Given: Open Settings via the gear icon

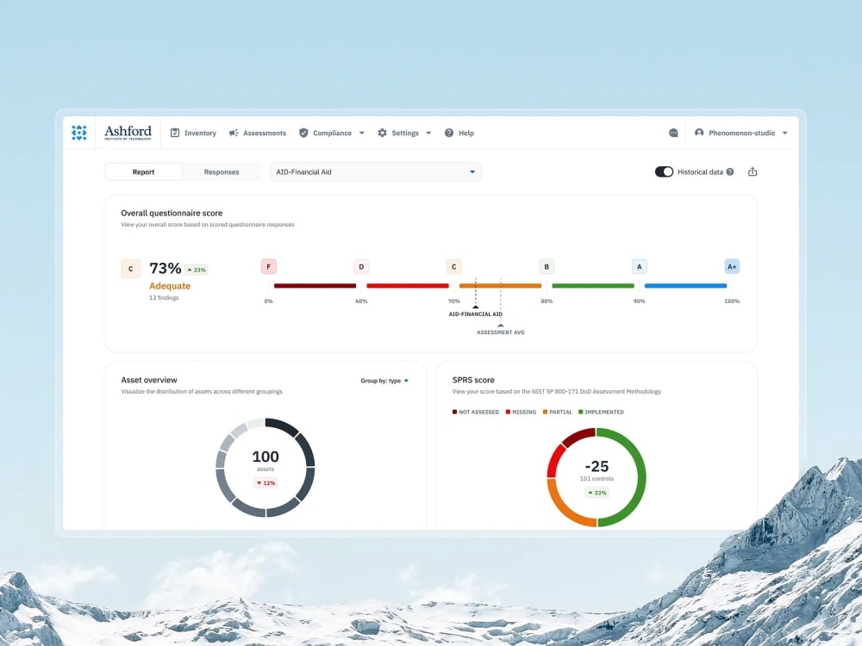Looking at the screenshot, I should click(382, 133).
